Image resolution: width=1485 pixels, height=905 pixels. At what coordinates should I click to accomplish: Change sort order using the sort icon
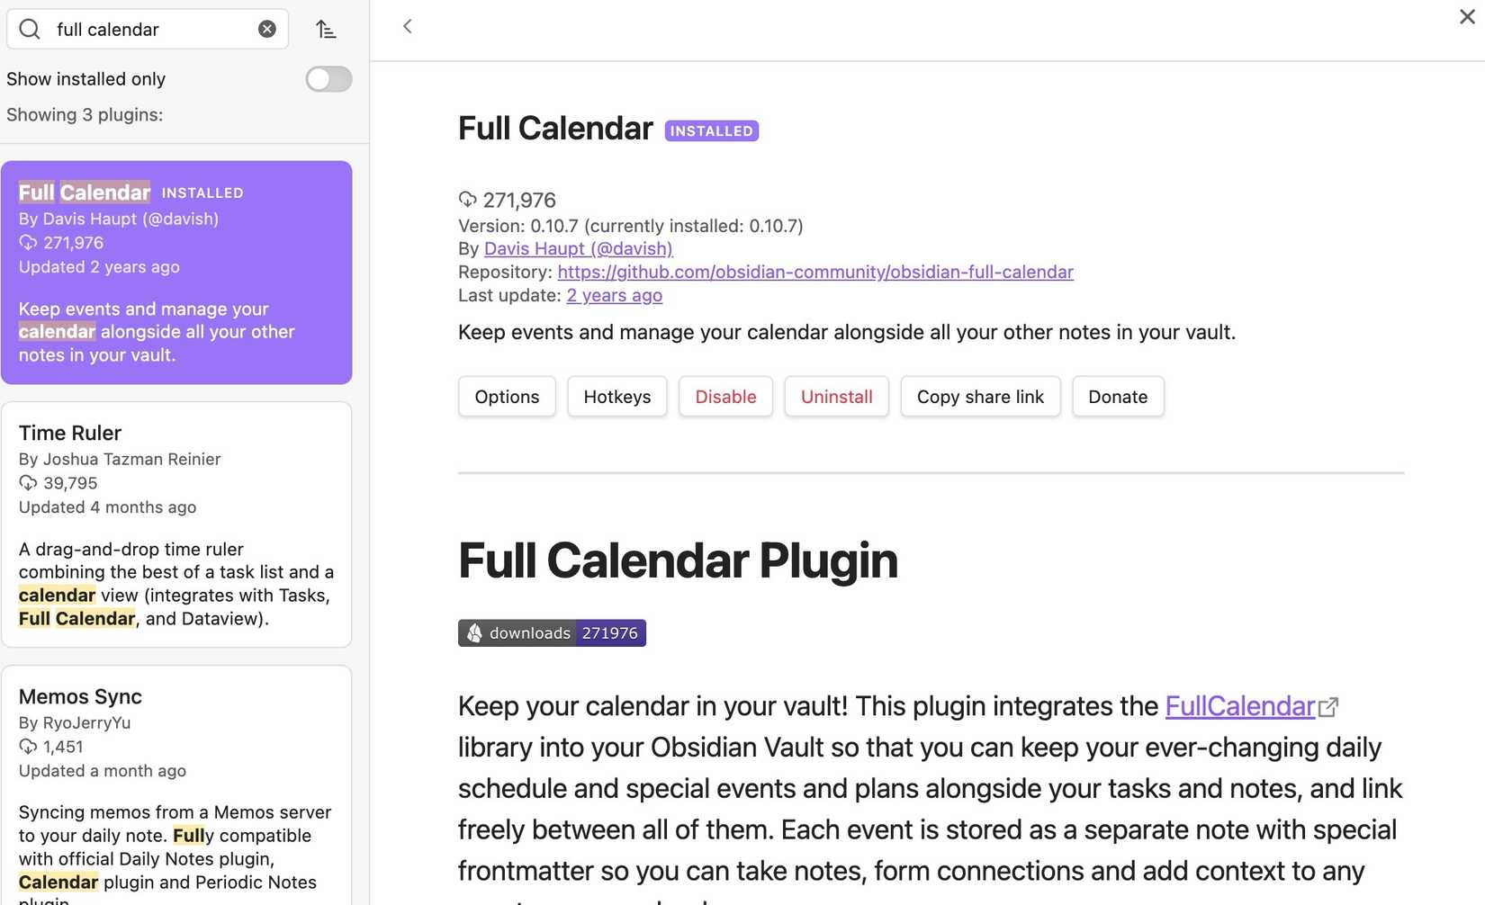[326, 29]
